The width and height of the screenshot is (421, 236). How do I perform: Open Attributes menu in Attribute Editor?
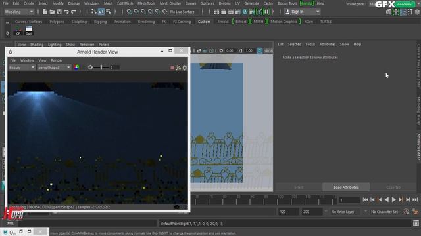tap(328, 44)
